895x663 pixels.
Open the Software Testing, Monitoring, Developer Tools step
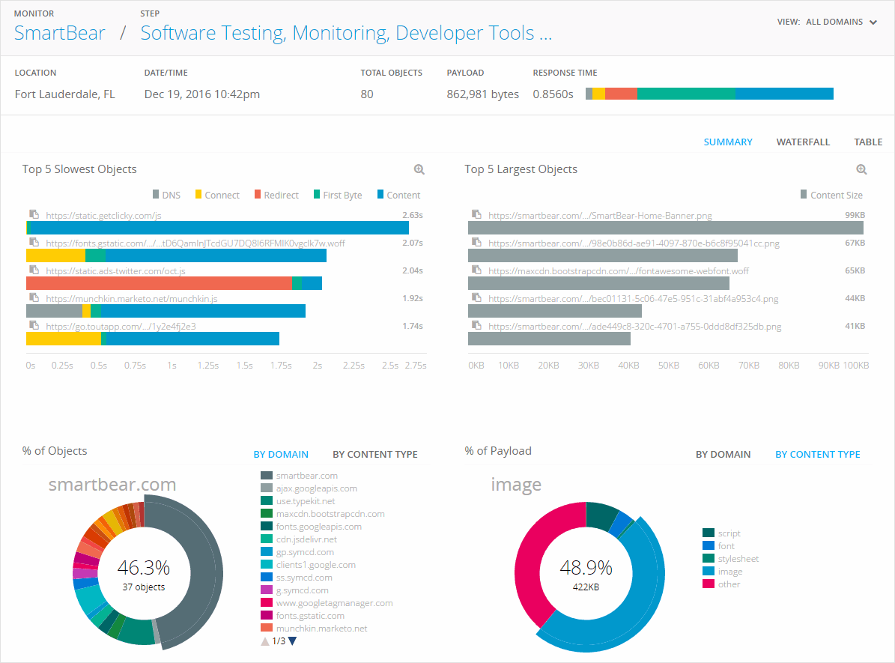click(347, 33)
